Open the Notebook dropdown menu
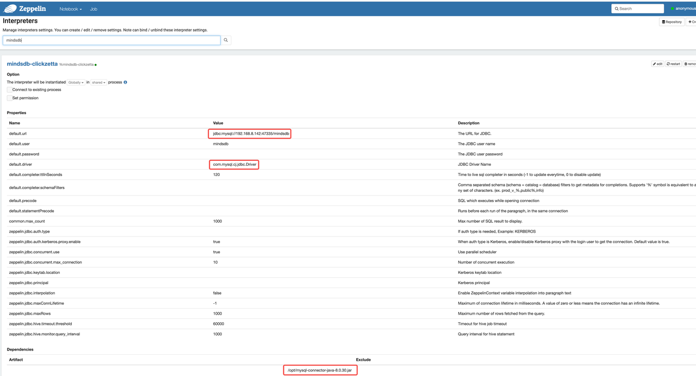 [71, 9]
